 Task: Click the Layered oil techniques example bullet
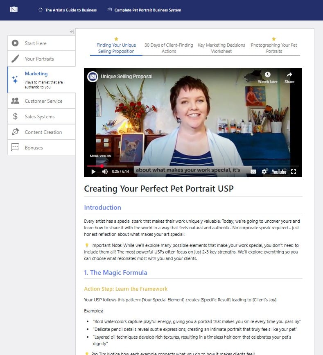click(192, 340)
